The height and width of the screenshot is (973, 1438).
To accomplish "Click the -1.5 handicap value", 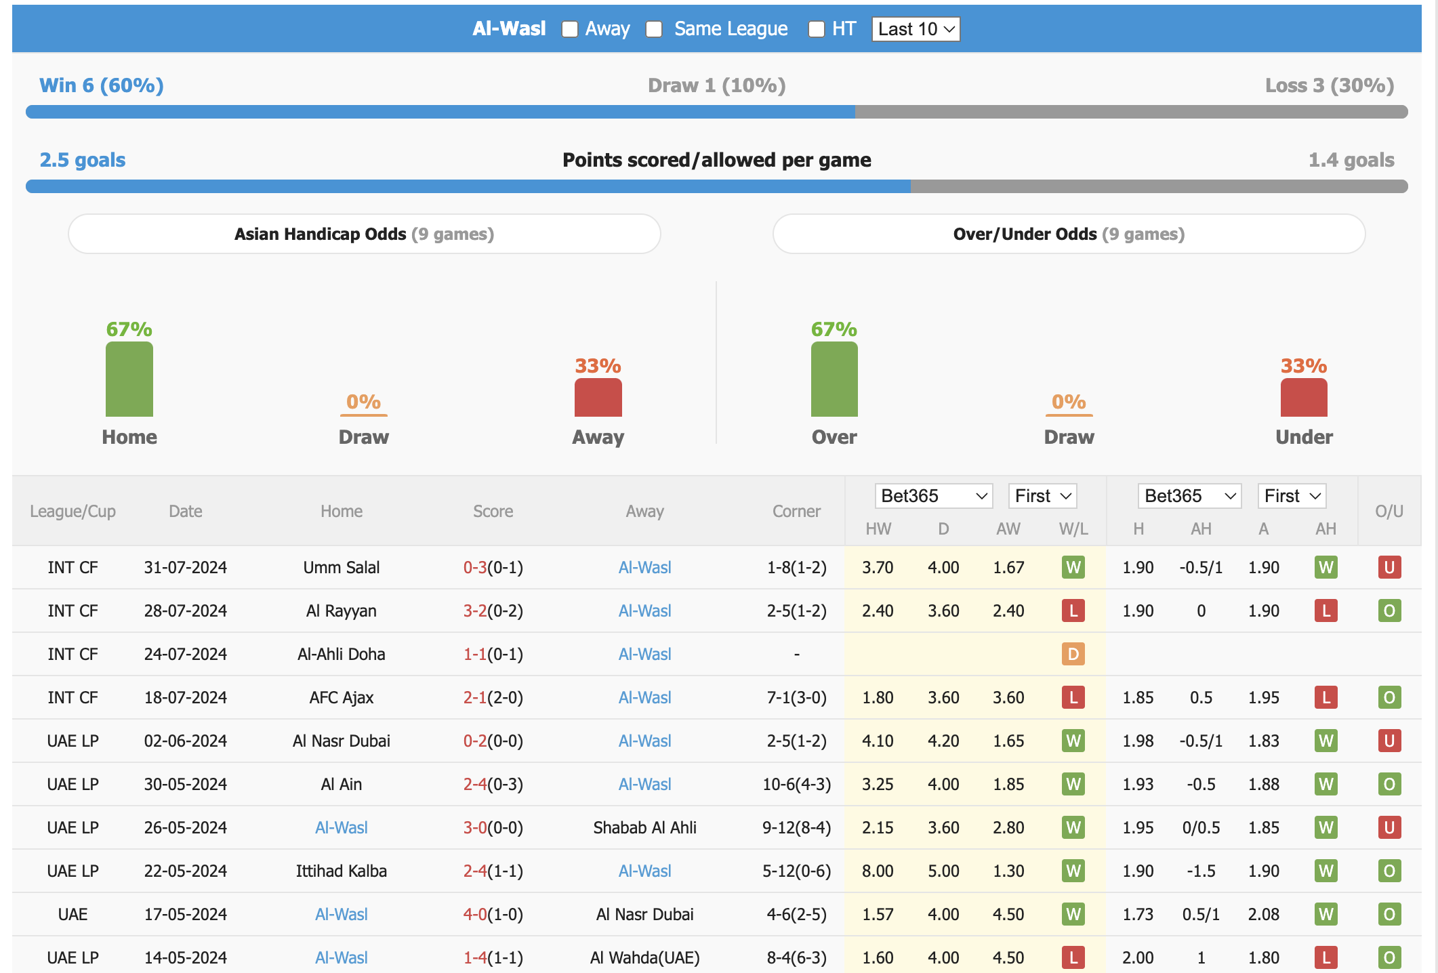I will (1201, 871).
